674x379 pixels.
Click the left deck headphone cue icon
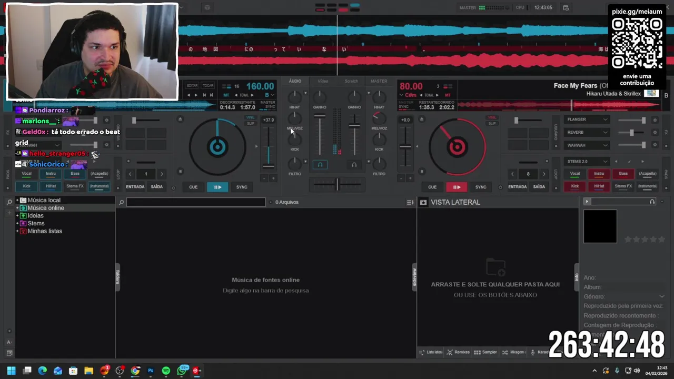pyautogui.click(x=320, y=164)
